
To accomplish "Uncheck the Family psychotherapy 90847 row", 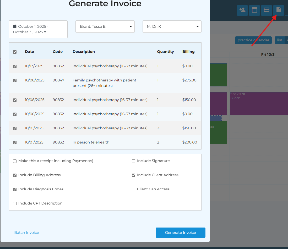I will click(15, 80).
